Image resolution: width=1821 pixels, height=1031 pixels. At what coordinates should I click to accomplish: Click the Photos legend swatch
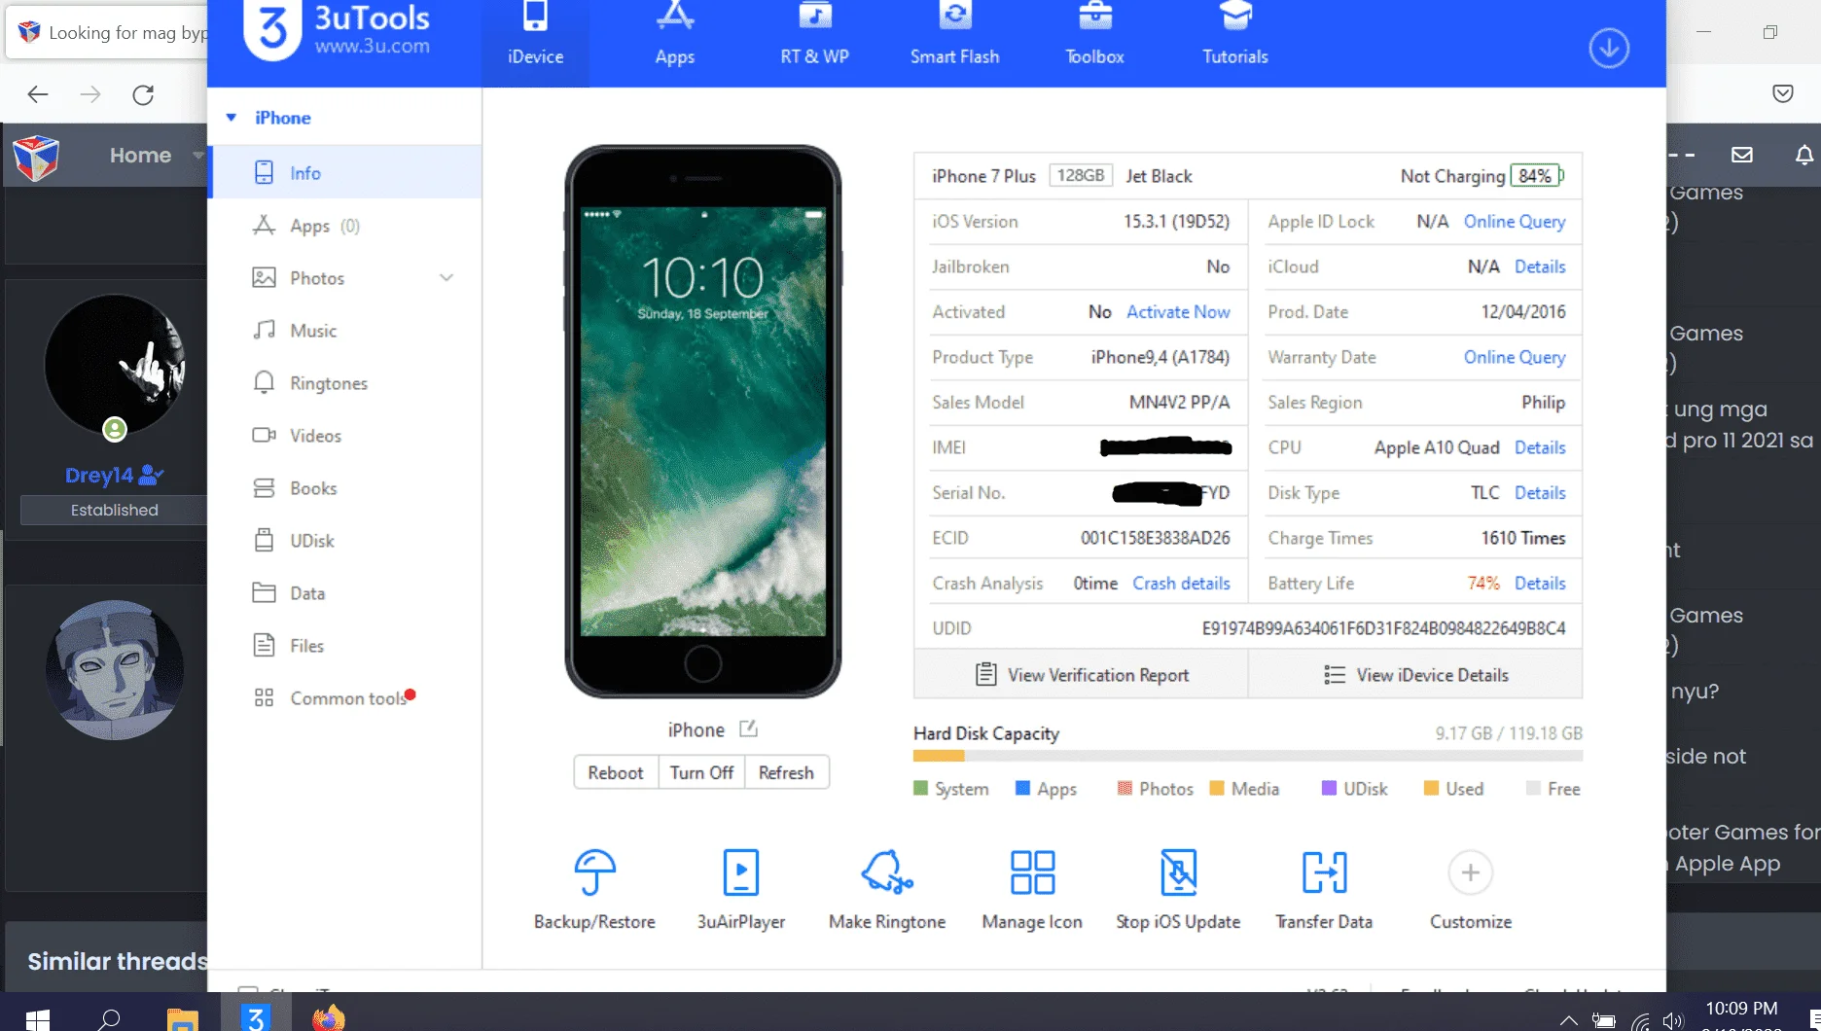[x=1125, y=788]
